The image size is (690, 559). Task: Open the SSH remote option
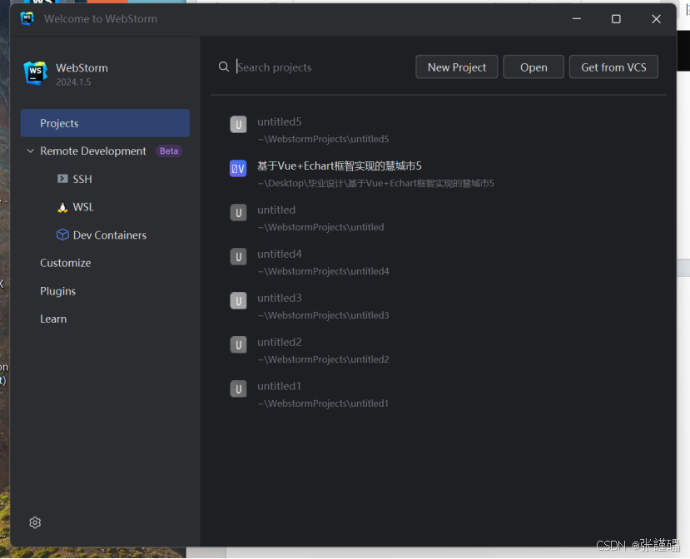(x=82, y=179)
